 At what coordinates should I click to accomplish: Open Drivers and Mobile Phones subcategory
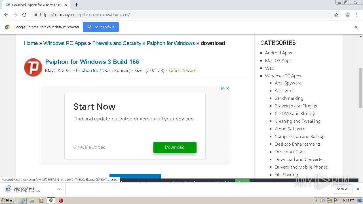pyautogui.click(x=301, y=167)
